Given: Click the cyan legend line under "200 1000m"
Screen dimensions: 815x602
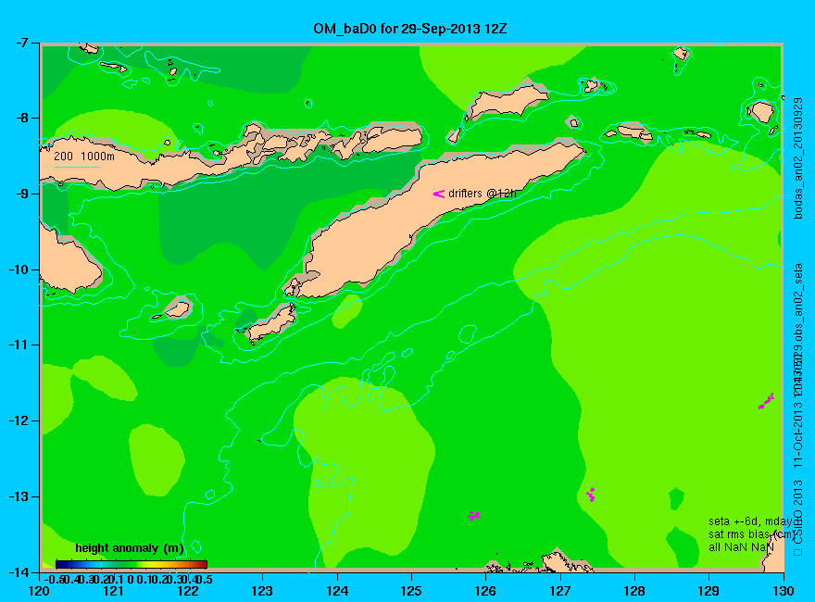Looking at the screenshot, I should coord(77,167).
